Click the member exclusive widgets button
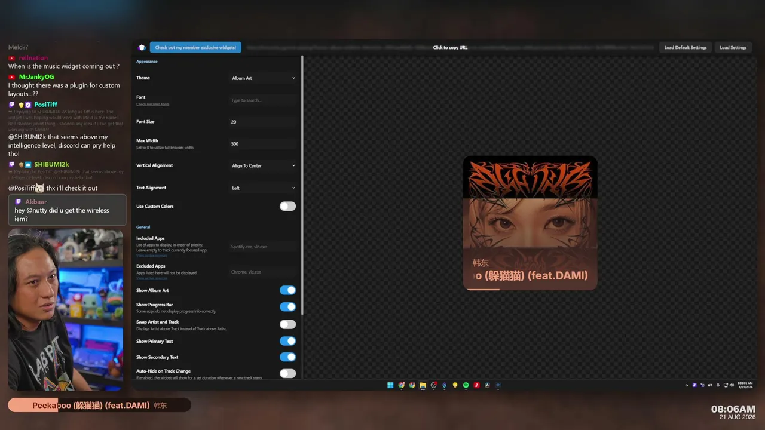Image resolution: width=765 pixels, height=430 pixels. (x=195, y=47)
